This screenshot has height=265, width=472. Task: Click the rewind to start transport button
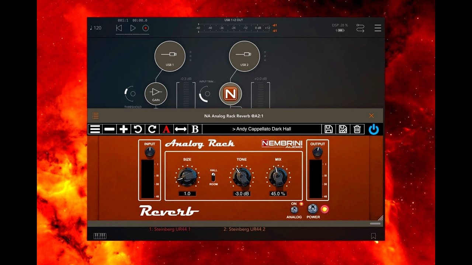point(119,28)
